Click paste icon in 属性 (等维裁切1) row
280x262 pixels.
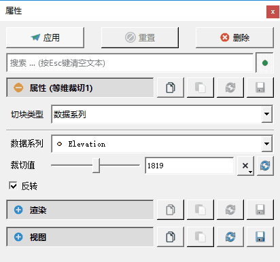point(200,88)
